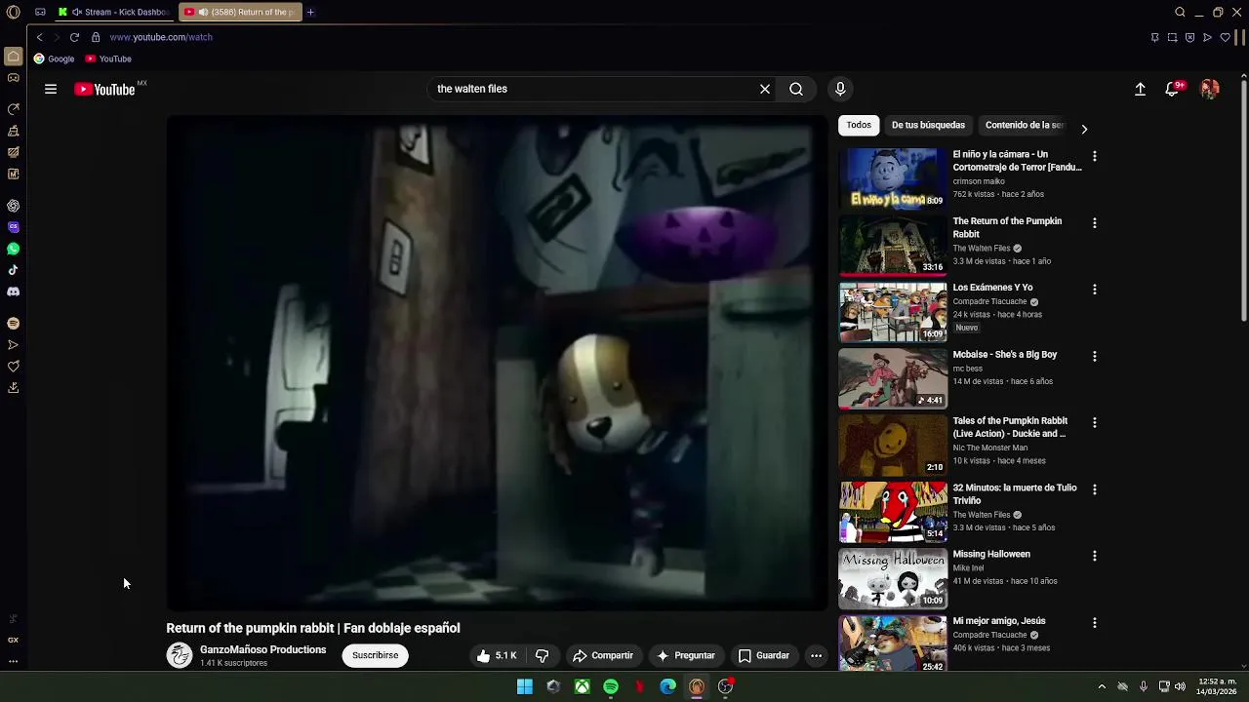Save the video with Guardar
The height and width of the screenshot is (702, 1249).
pyautogui.click(x=763, y=655)
